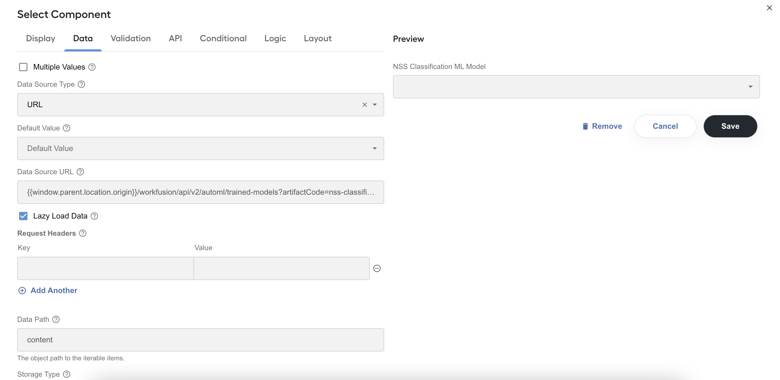Click the plus icon beside Add Another
This screenshot has width=780, height=380.
click(22, 291)
